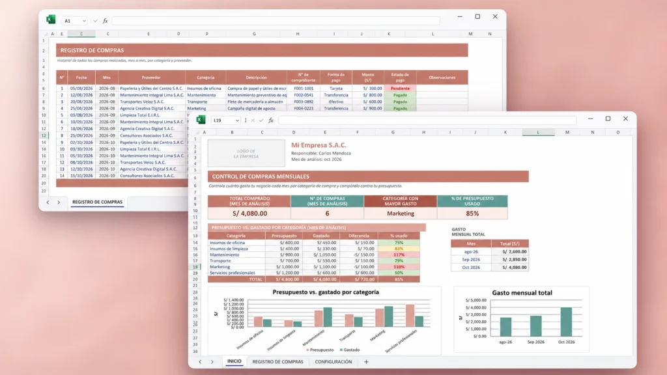Click the insert function fx icon beside L19
The image size is (667, 375).
click(271, 120)
